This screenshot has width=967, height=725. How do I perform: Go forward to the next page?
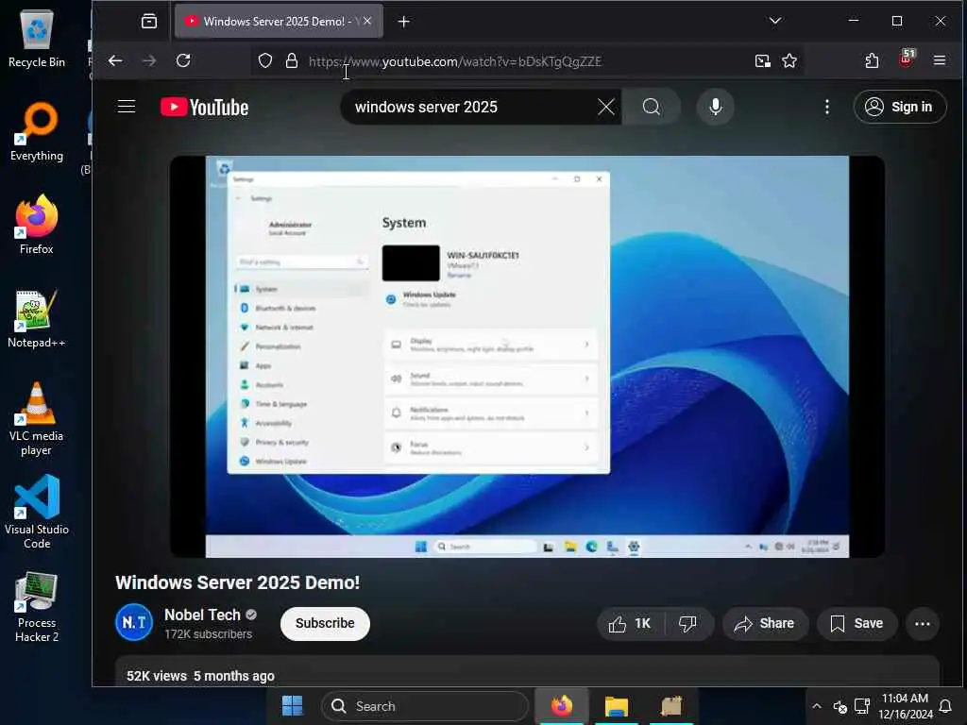click(x=149, y=60)
